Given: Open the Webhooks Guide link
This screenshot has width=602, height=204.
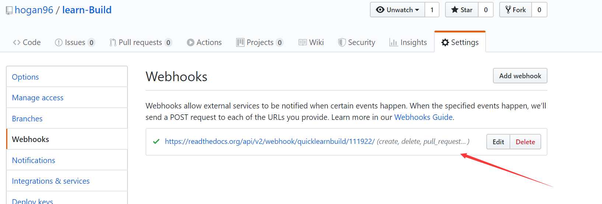Looking at the screenshot, I should click(423, 117).
